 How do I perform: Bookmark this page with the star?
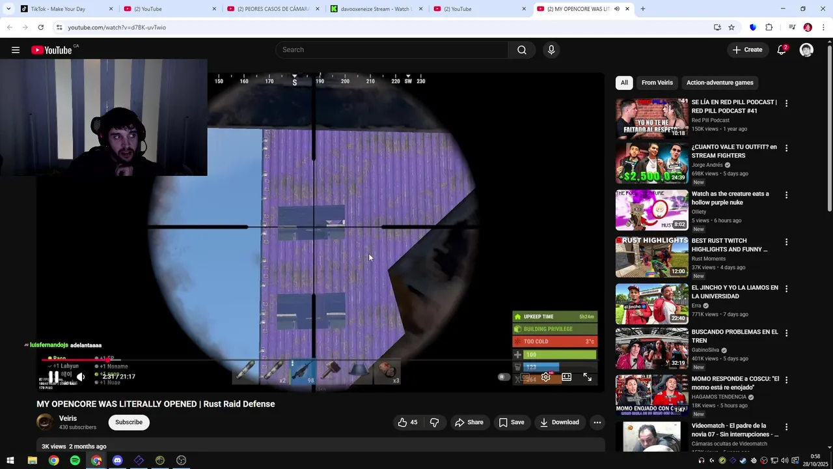coord(731,27)
